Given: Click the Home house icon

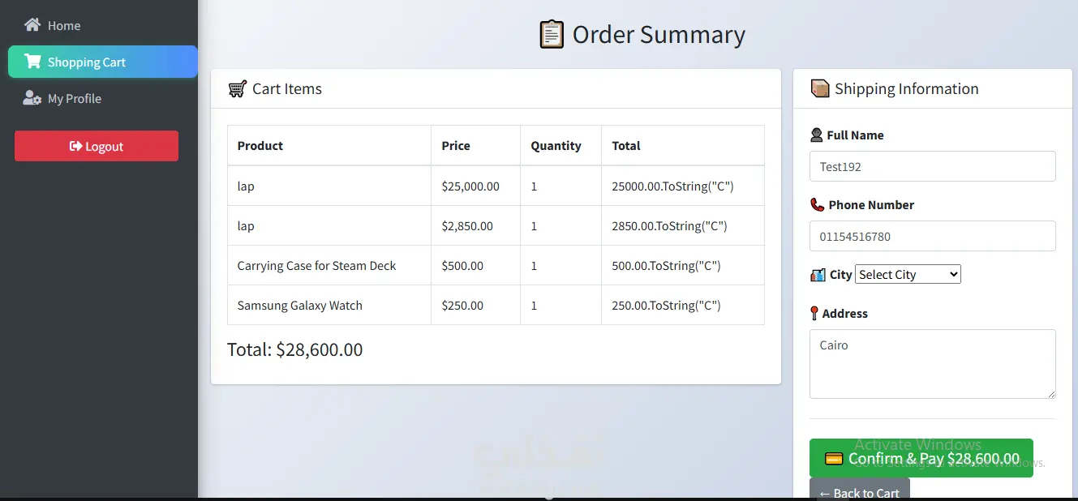Looking at the screenshot, I should (32, 25).
